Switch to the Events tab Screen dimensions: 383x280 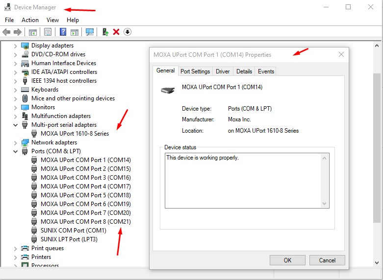coord(266,71)
